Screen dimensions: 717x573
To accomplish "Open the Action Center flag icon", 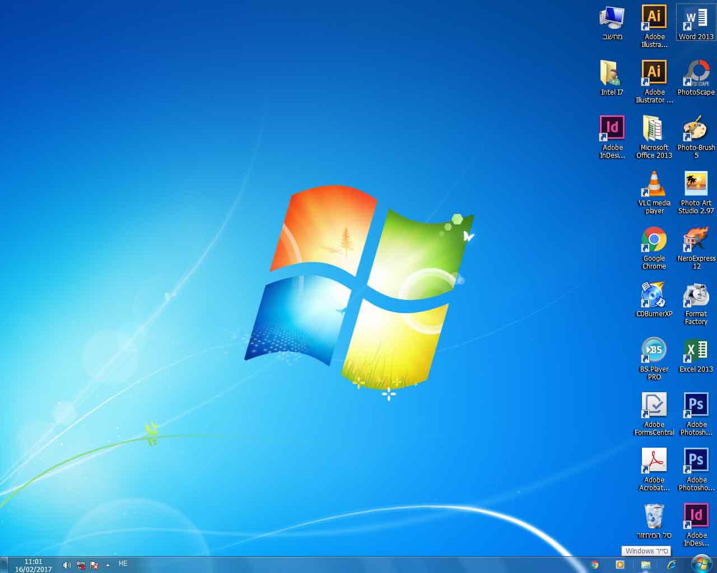I will click(94, 565).
